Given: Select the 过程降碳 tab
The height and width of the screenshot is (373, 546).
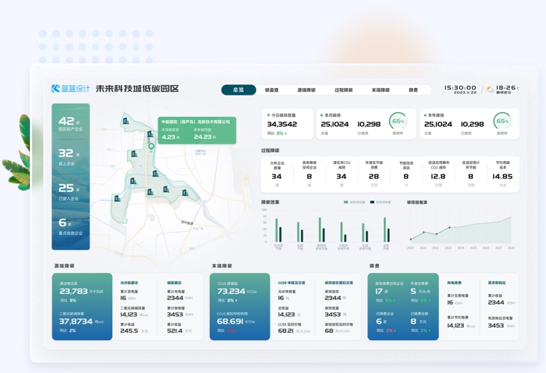Looking at the screenshot, I should [344, 90].
